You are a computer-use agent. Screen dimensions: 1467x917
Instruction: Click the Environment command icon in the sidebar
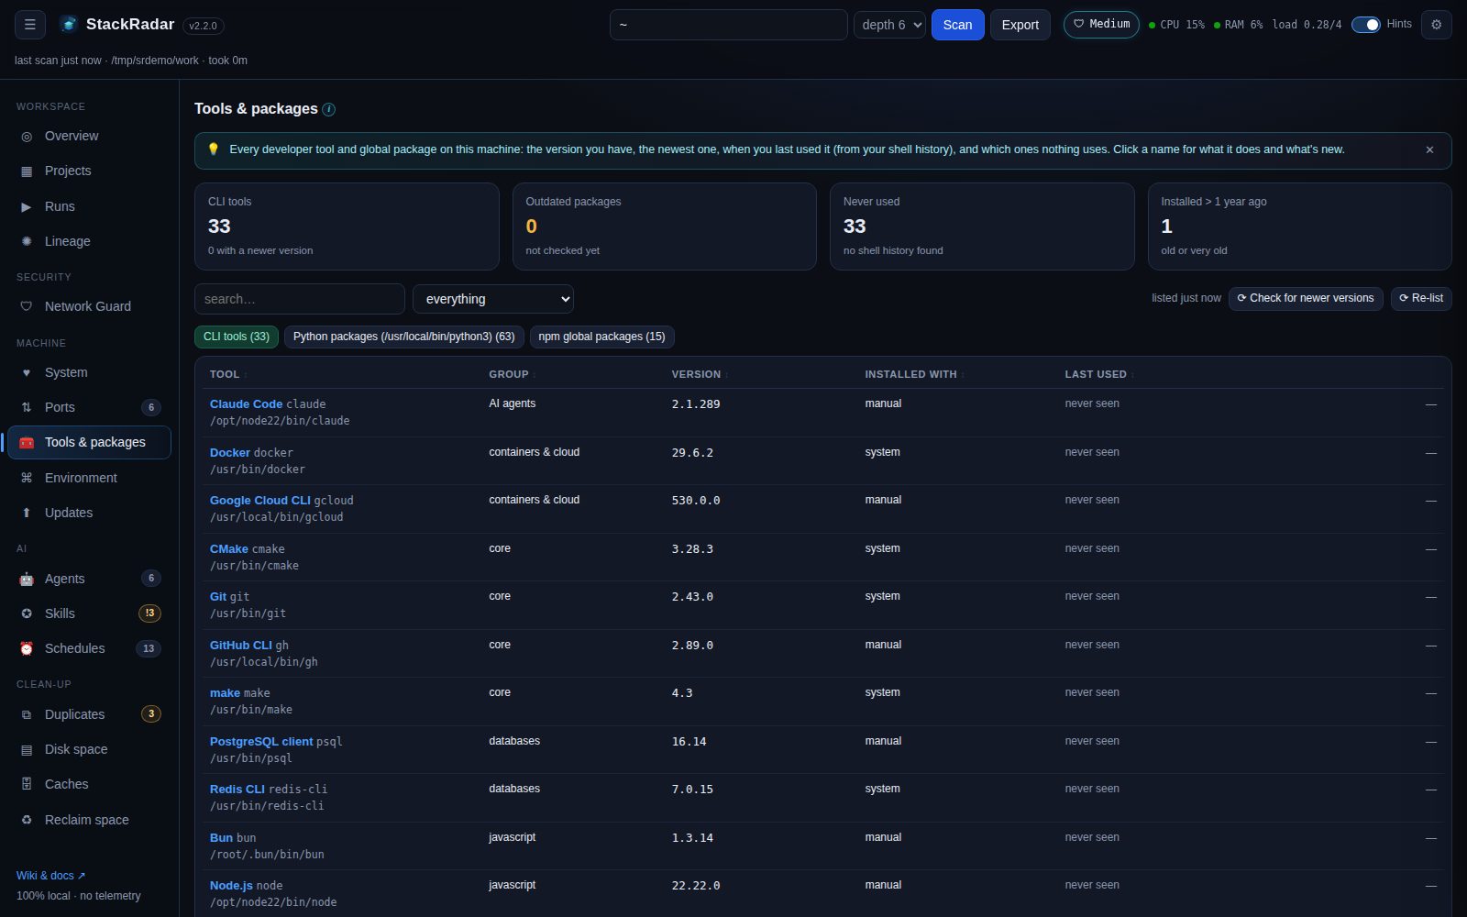point(27,478)
